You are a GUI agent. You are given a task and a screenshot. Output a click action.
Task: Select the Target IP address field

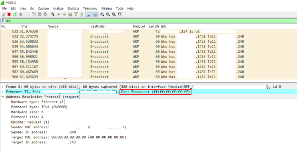[x=44, y=142]
